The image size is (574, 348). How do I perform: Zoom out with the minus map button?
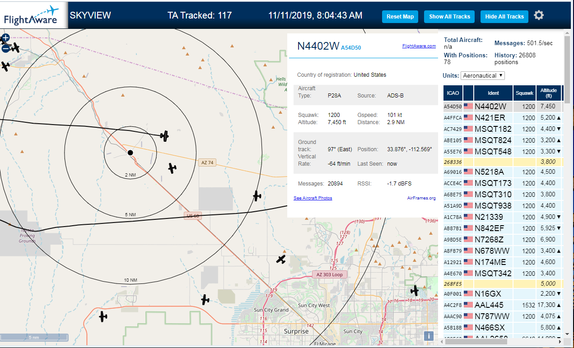pyautogui.click(x=5, y=48)
